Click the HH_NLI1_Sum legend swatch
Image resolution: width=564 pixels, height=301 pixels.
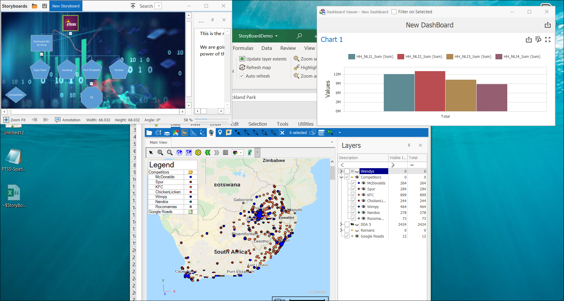(352, 57)
